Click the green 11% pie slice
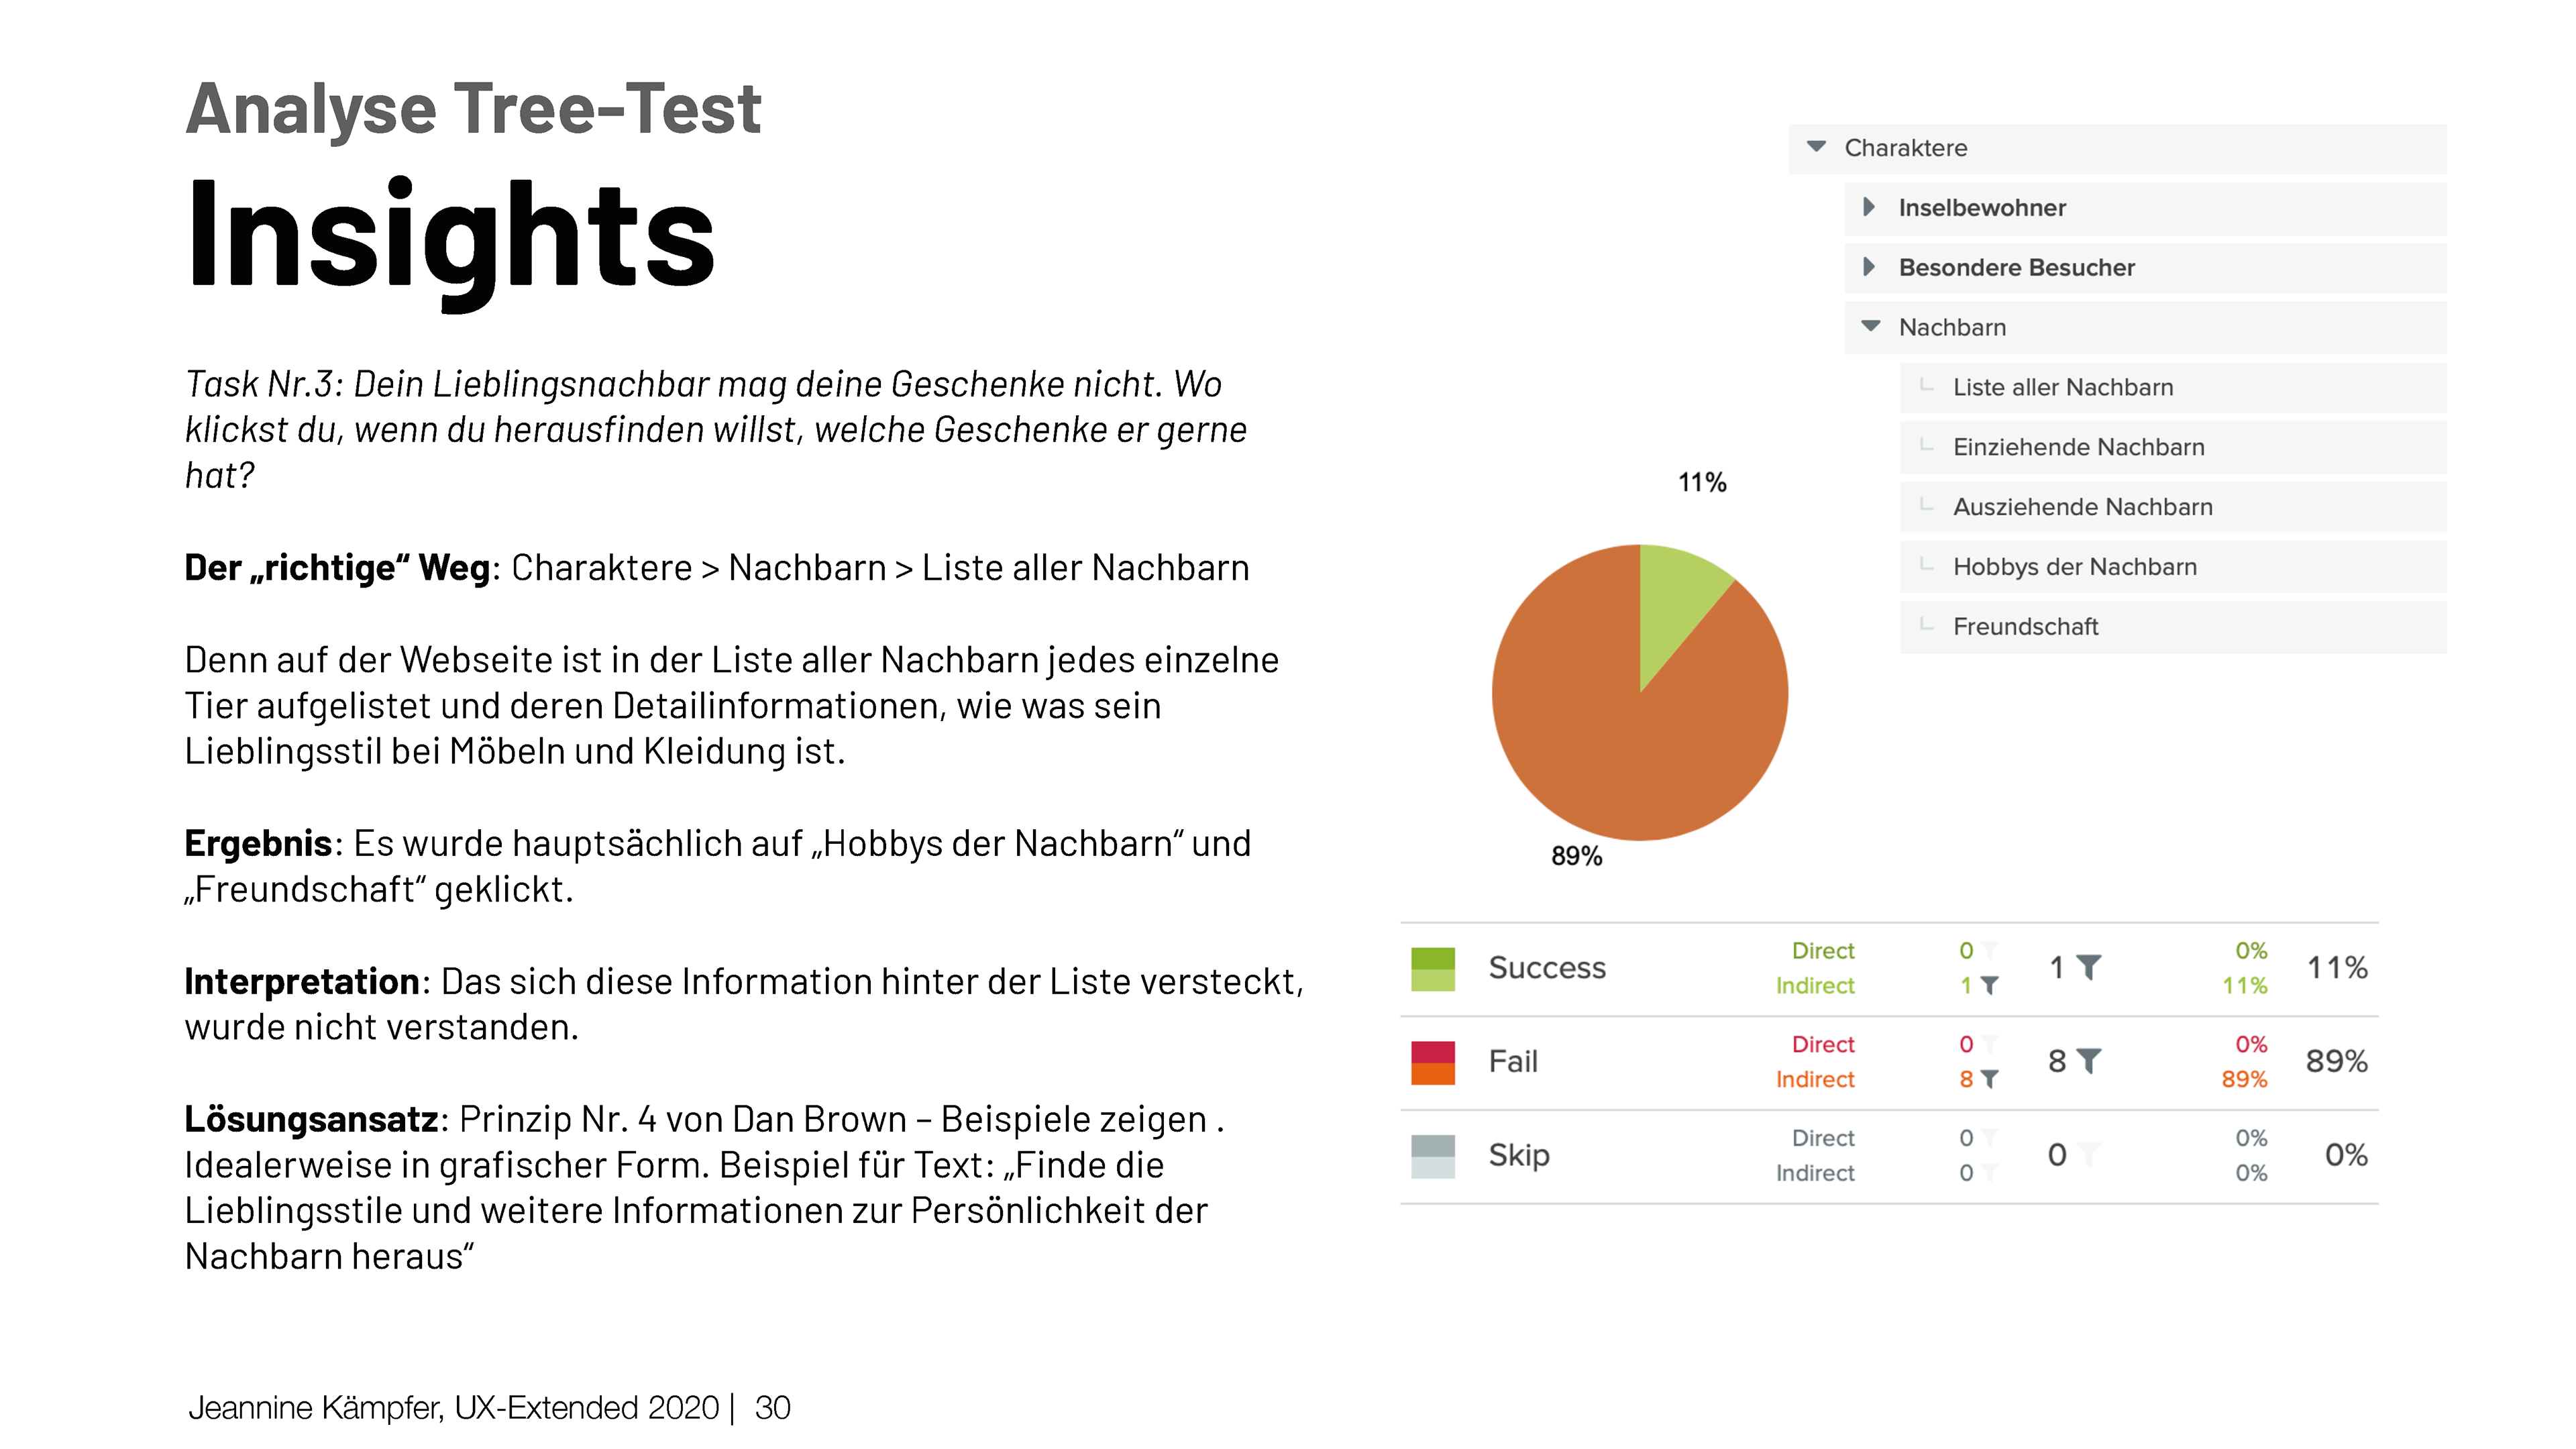2576x1449 pixels. (x=1674, y=600)
